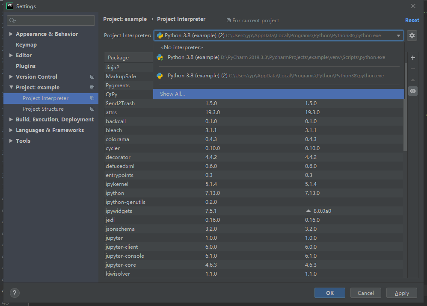427x306 pixels.
Task: Click the PyCharm logo in the title bar
Action: pos(10,6)
